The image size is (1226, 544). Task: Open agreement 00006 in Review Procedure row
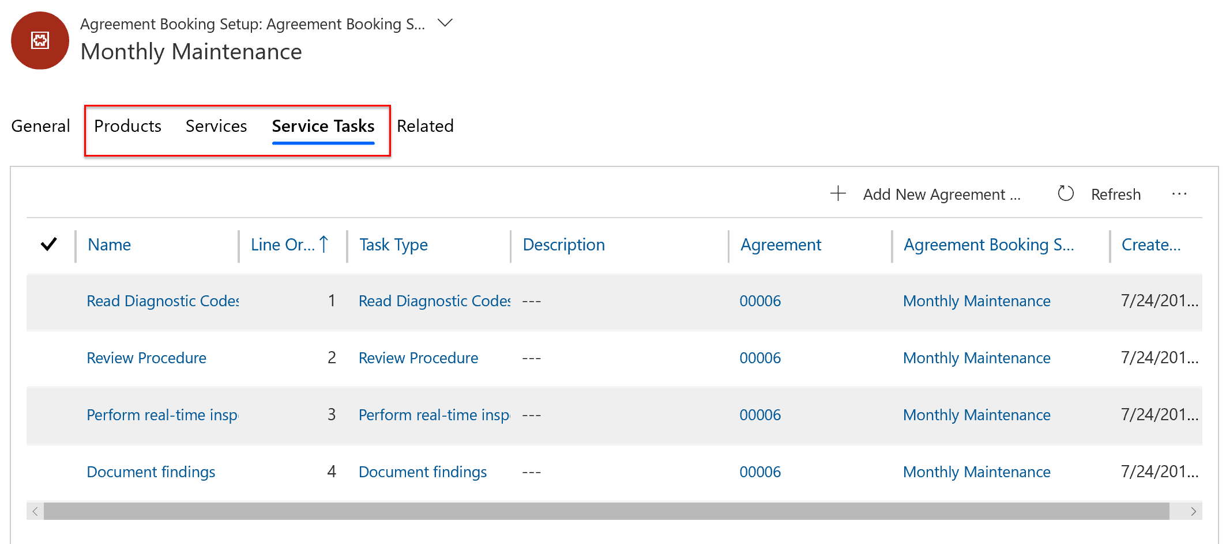coord(760,358)
